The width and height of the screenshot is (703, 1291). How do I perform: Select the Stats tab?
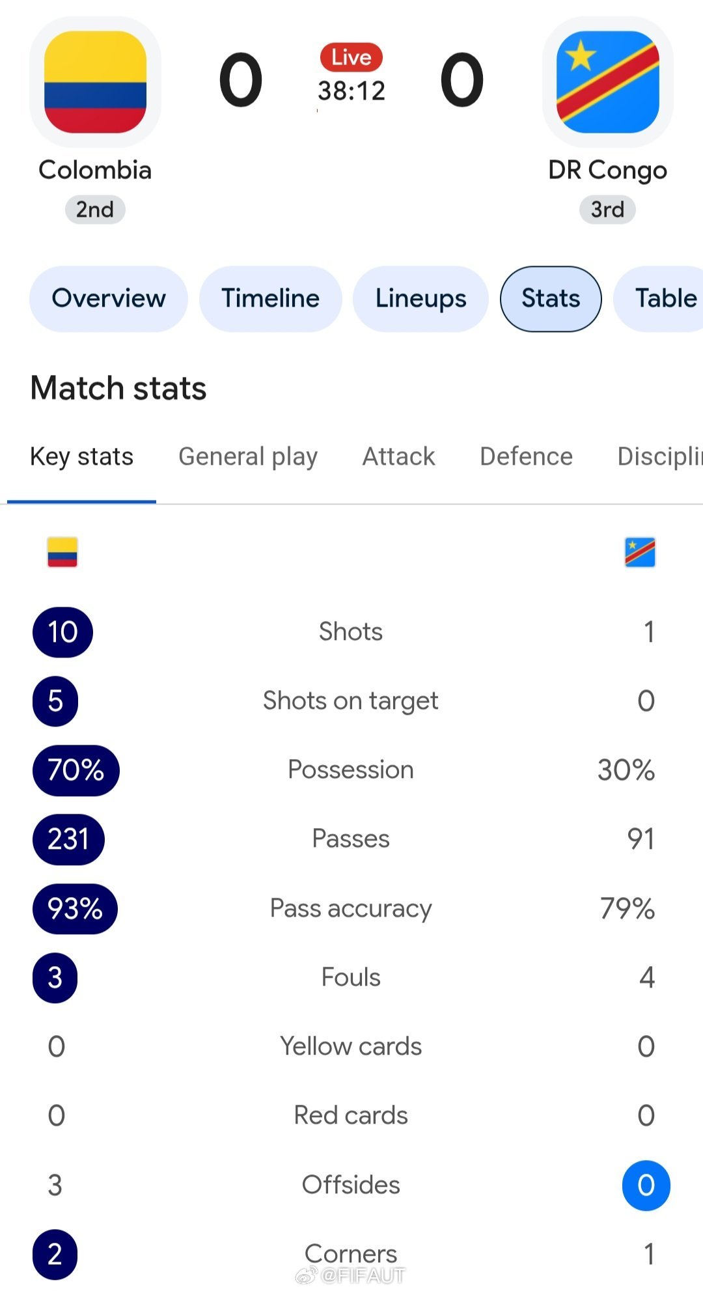click(x=551, y=299)
